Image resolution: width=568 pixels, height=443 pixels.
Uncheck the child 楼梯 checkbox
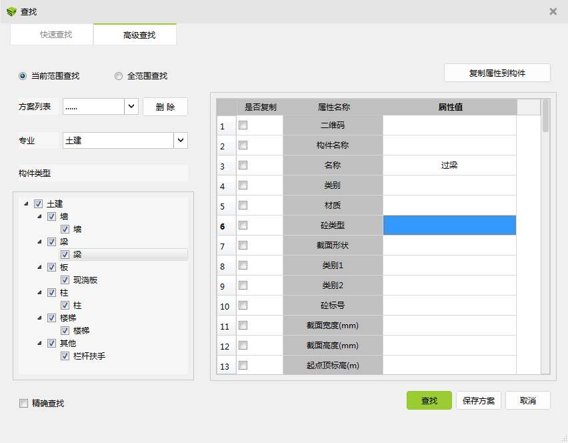[65, 331]
